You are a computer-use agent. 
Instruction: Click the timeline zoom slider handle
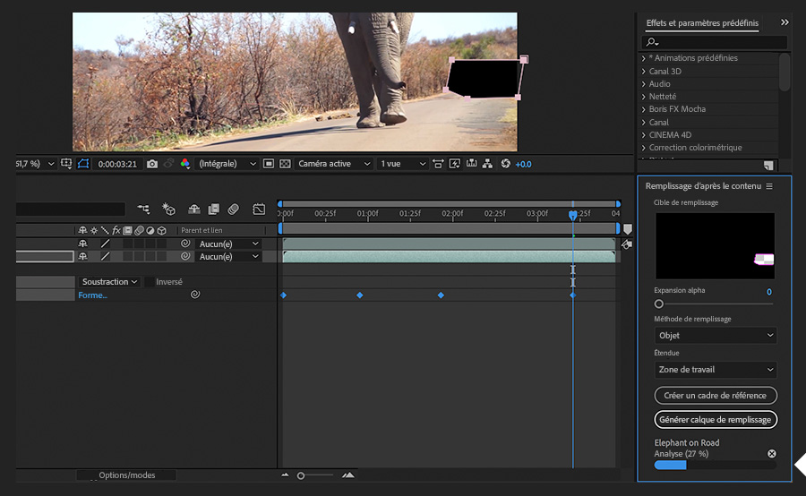pos(301,476)
